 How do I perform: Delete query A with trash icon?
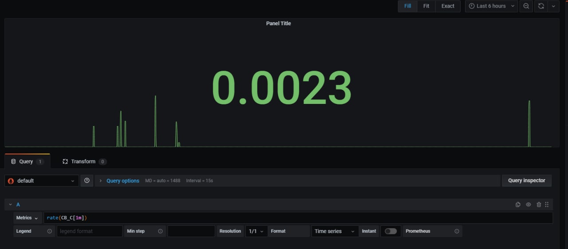[x=539, y=204]
